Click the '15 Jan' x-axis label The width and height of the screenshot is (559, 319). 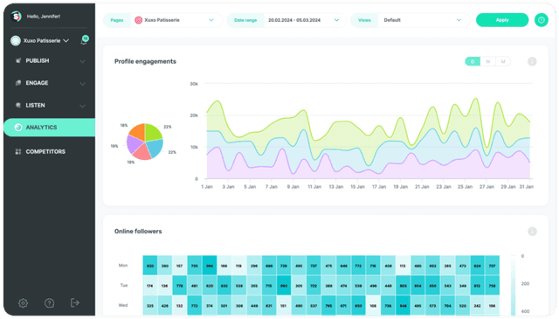click(x=357, y=187)
